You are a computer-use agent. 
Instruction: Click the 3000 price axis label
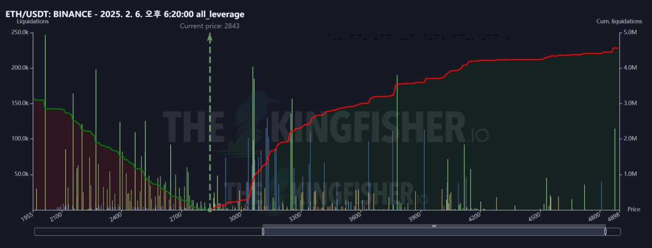coord(235,217)
